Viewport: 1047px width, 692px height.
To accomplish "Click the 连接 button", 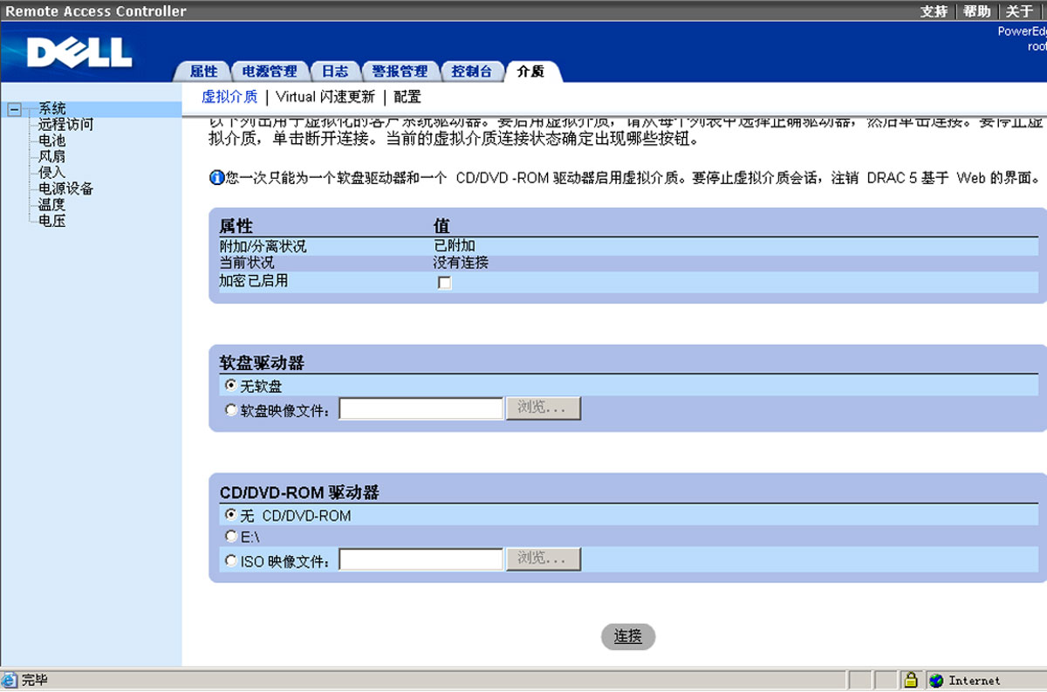I will 628,637.
